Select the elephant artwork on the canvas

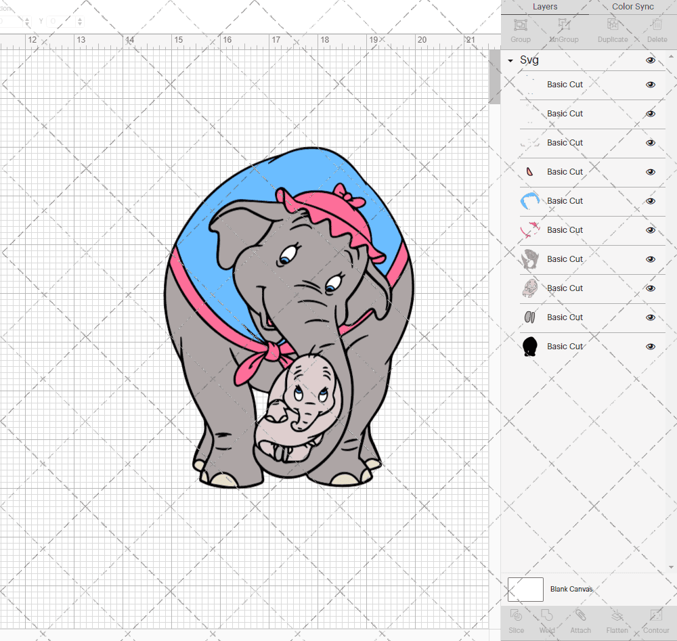tap(289, 317)
